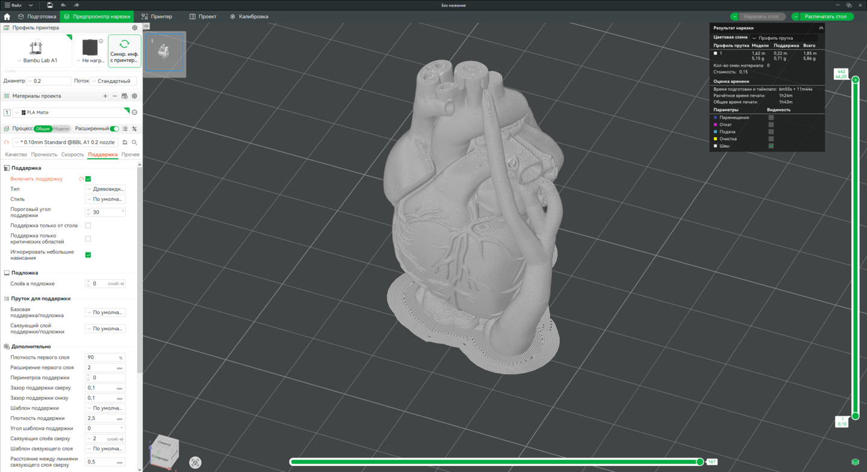Screen dimensions: 867x472
Task: Open process preset 0.10mm Standard dropdown
Action: point(65,143)
